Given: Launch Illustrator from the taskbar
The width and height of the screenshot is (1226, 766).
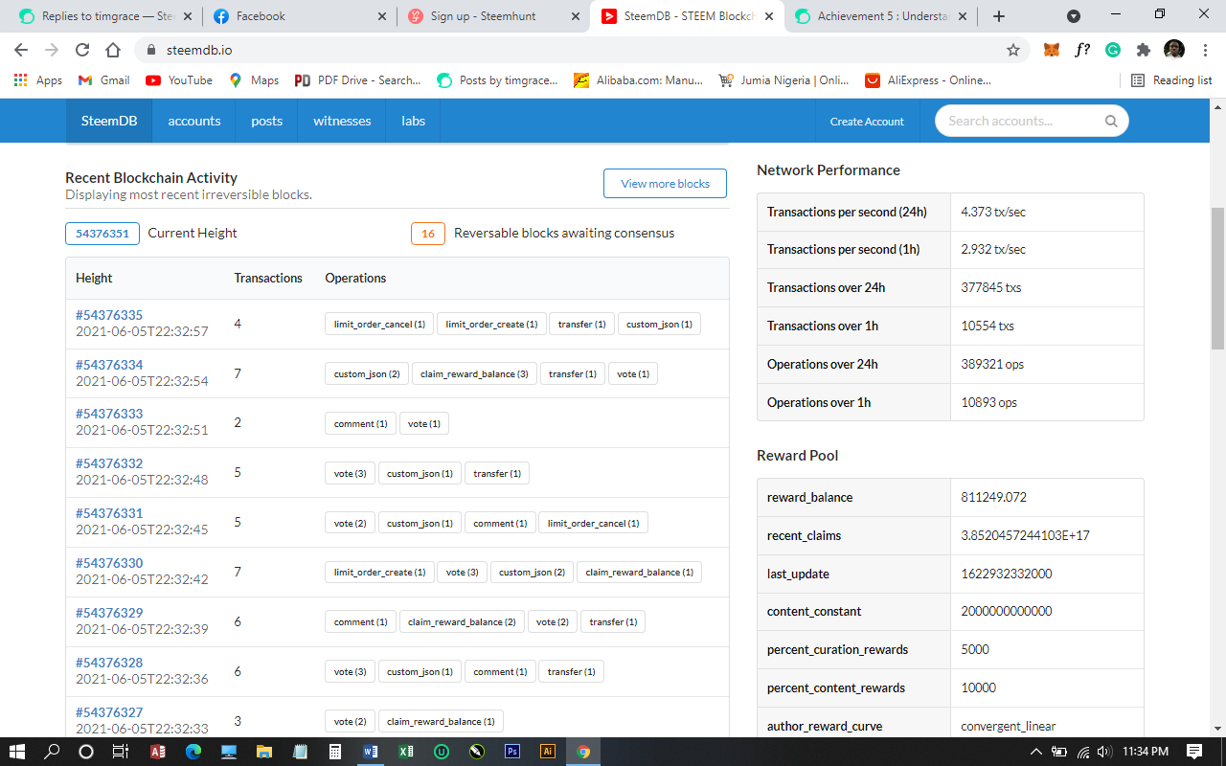Looking at the screenshot, I should 548,752.
